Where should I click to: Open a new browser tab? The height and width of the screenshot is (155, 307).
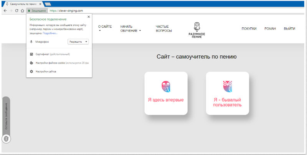click(48, 4)
